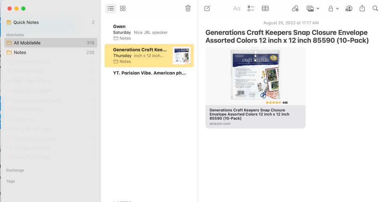This screenshot has width=381, height=202.
Task: Click the All MobileMe folder icon
Action: coord(9,43)
